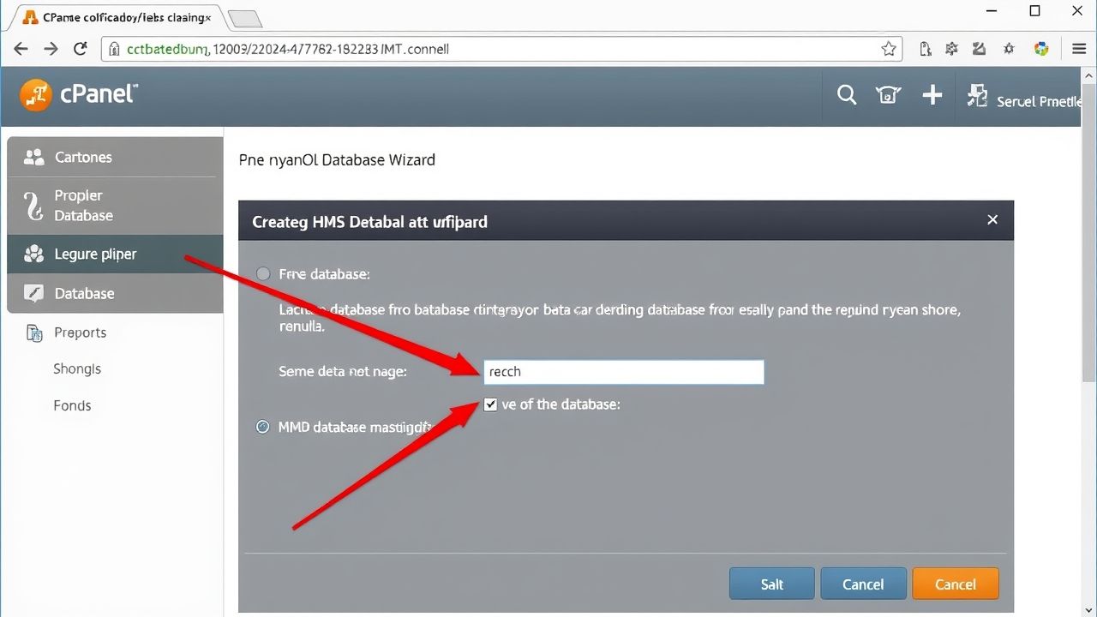
Task: Open Preports from the sidebar
Action: pyautogui.click(x=80, y=332)
